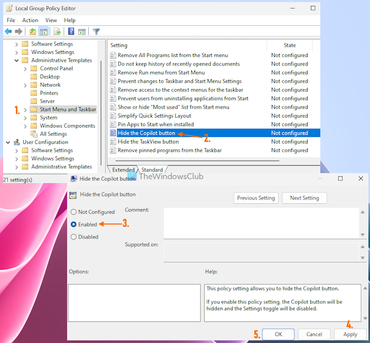Open the Action menu
This screenshot has height=343, width=370.
[30, 20]
